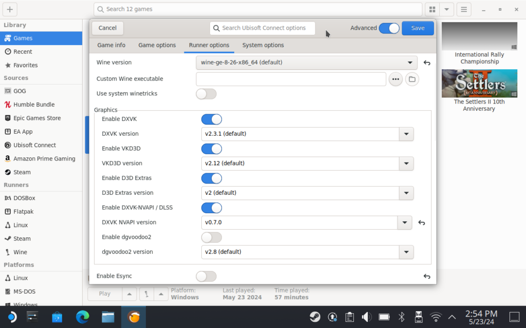Turn on Enable Esync switch
Image resolution: width=526 pixels, height=328 pixels.
coord(206,276)
